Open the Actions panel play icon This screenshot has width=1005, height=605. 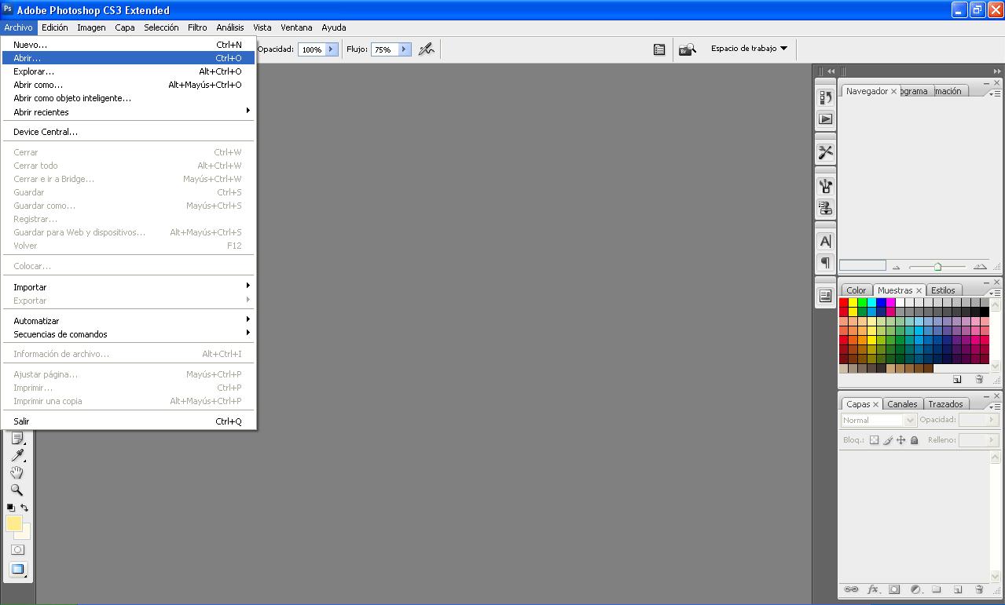(825, 119)
